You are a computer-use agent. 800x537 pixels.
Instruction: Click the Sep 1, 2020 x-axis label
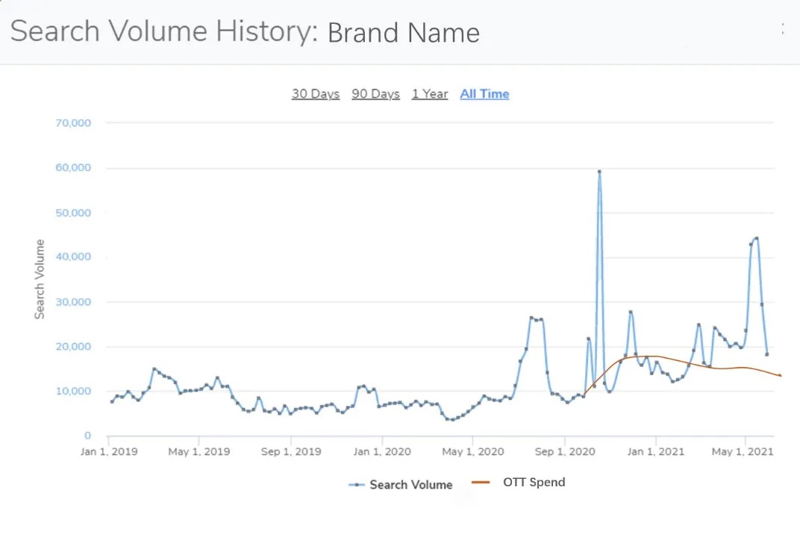pos(565,451)
